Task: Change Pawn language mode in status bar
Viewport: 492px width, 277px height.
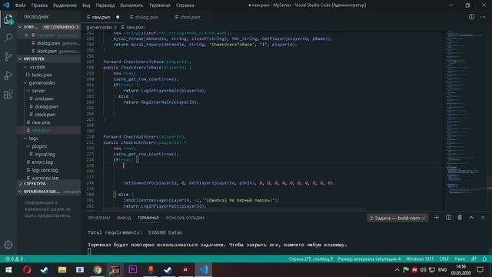Action: [460, 259]
